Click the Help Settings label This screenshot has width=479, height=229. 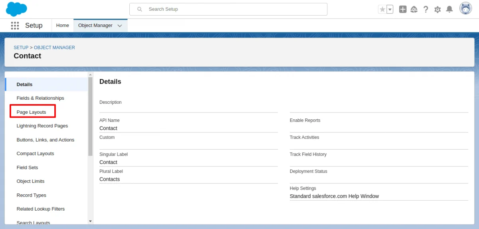303,188
